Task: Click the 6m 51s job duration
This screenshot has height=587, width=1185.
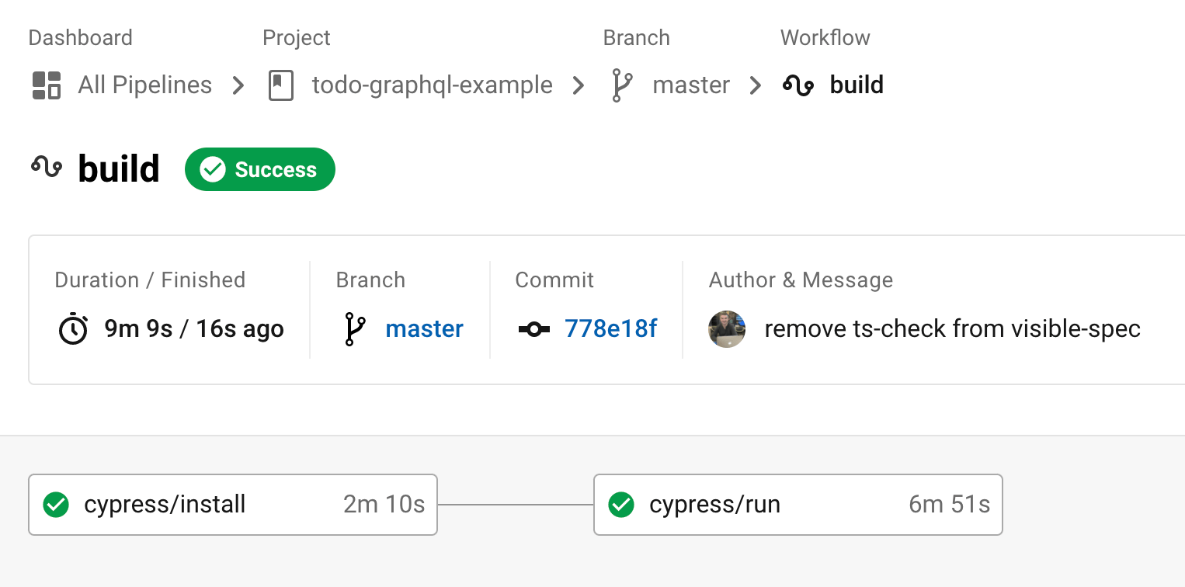Action: click(x=950, y=505)
